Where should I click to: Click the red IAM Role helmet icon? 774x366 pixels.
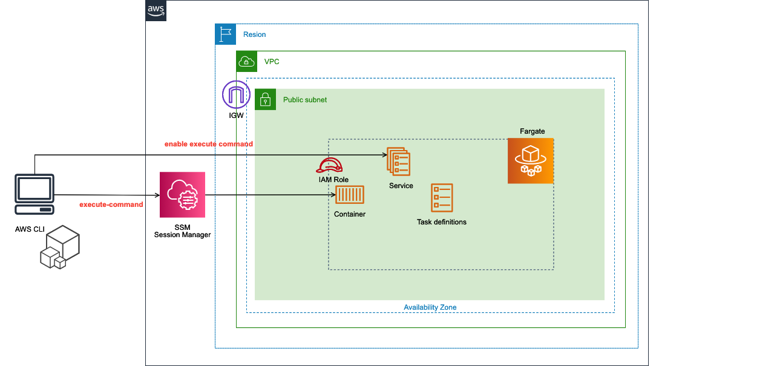329,165
